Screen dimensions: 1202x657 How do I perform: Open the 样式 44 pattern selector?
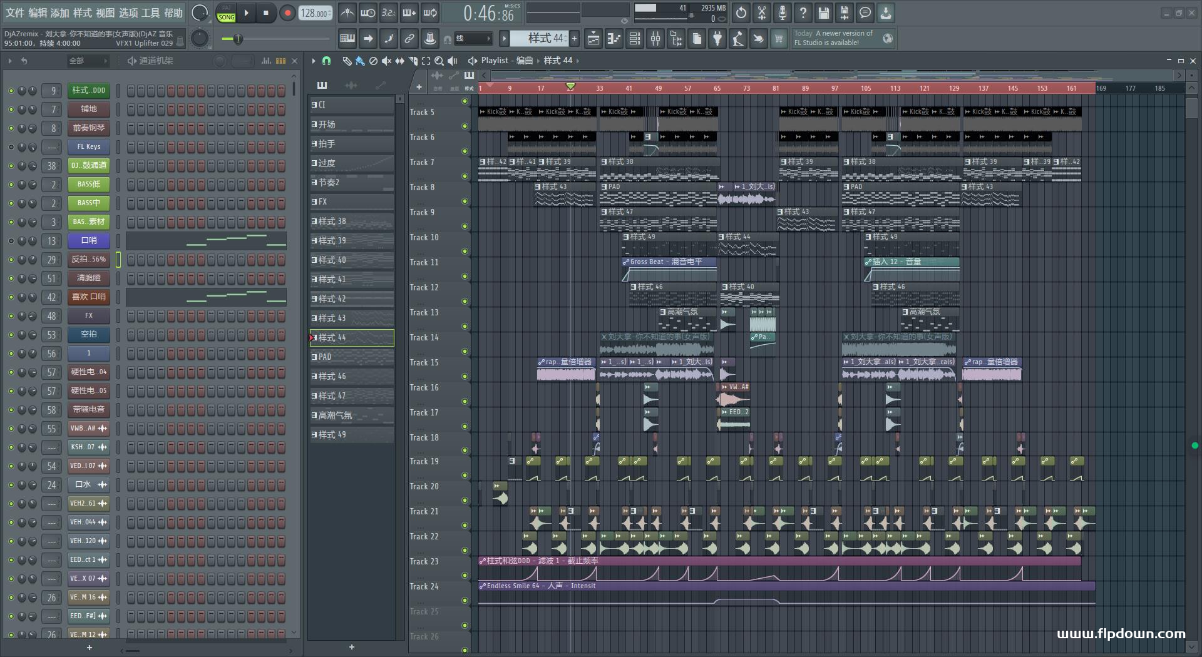tap(538, 39)
